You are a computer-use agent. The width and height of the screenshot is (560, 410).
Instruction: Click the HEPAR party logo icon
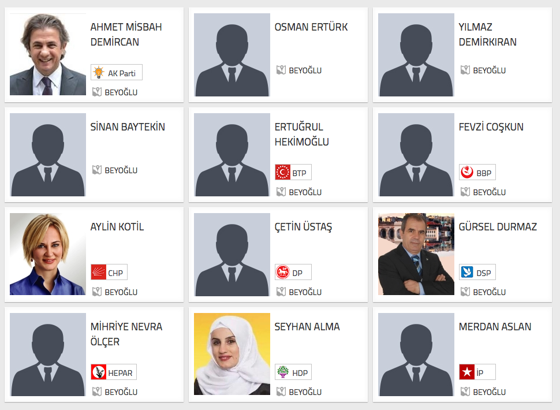point(99,372)
